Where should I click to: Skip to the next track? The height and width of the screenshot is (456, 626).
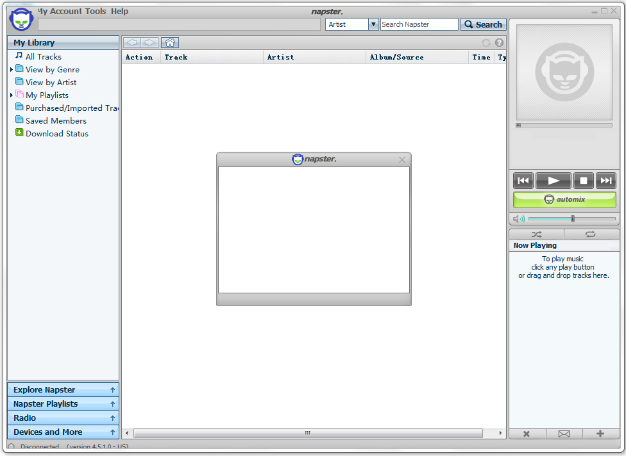tap(605, 181)
